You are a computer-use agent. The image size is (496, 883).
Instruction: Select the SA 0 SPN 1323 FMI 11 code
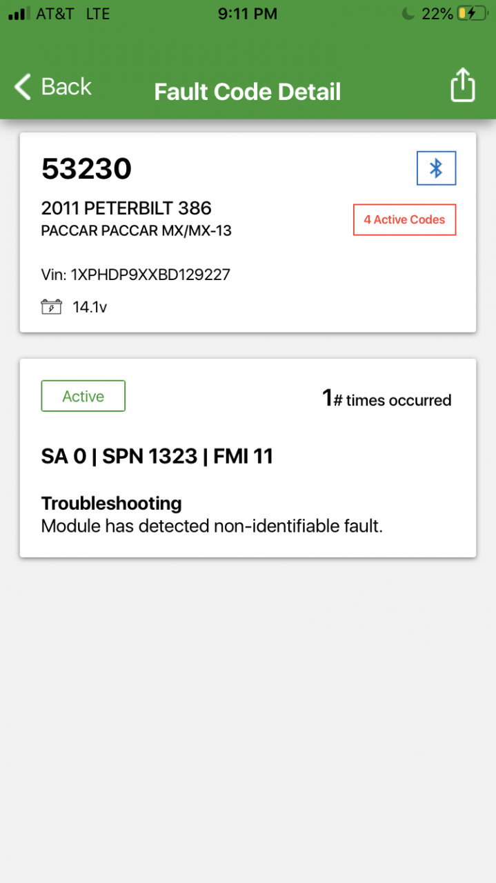pyautogui.click(x=157, y=456)
